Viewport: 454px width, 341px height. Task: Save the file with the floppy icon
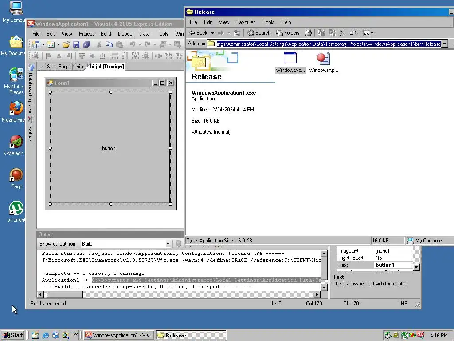pyautogui.click(x=76, y=44)
